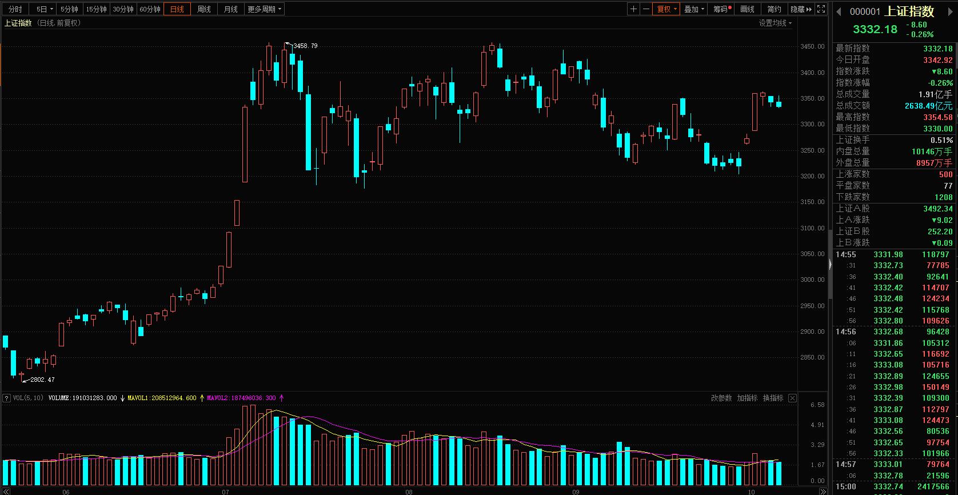958x495 pixels.
Task: Click the 今日开盘 value 3342.92
Action: click(938, 60)
